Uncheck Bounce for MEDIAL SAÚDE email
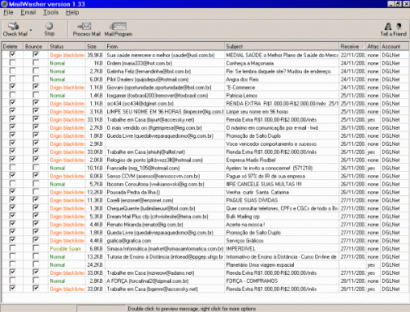 pos(35,55)
